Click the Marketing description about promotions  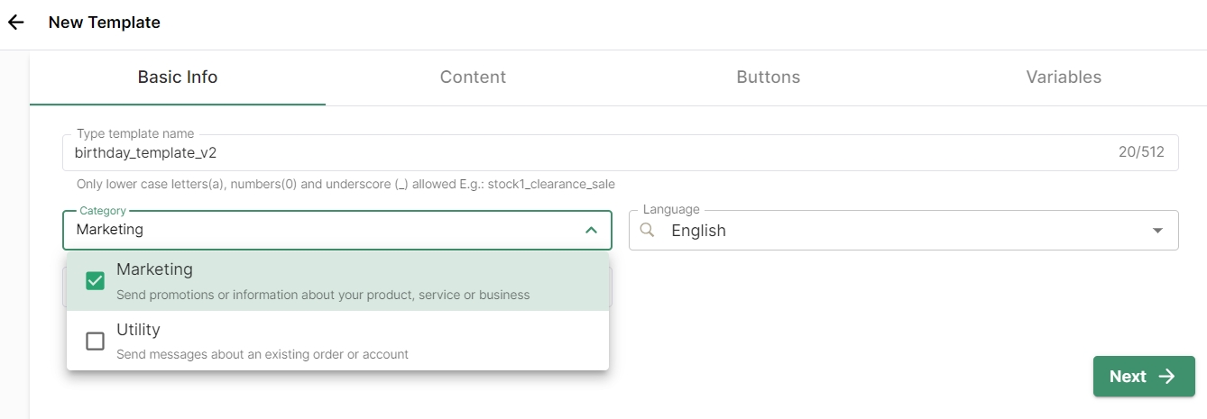pos(323,295)
